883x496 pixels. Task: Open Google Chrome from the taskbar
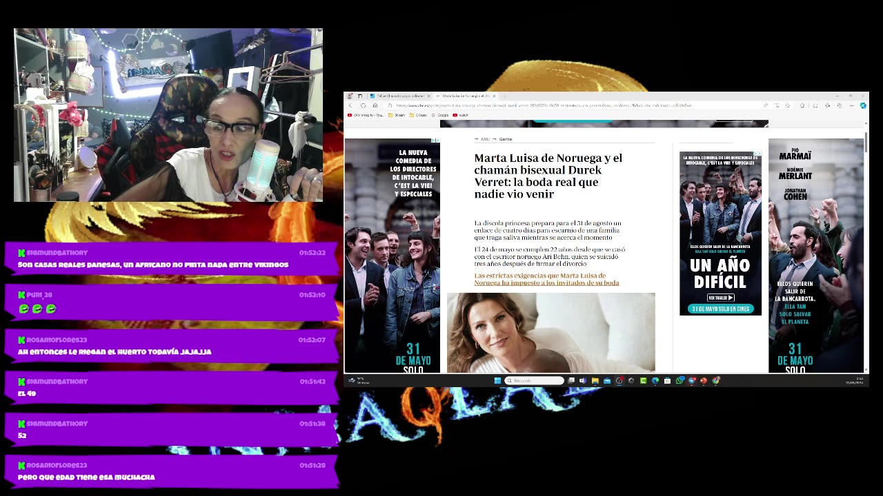[x=715, y=380]
